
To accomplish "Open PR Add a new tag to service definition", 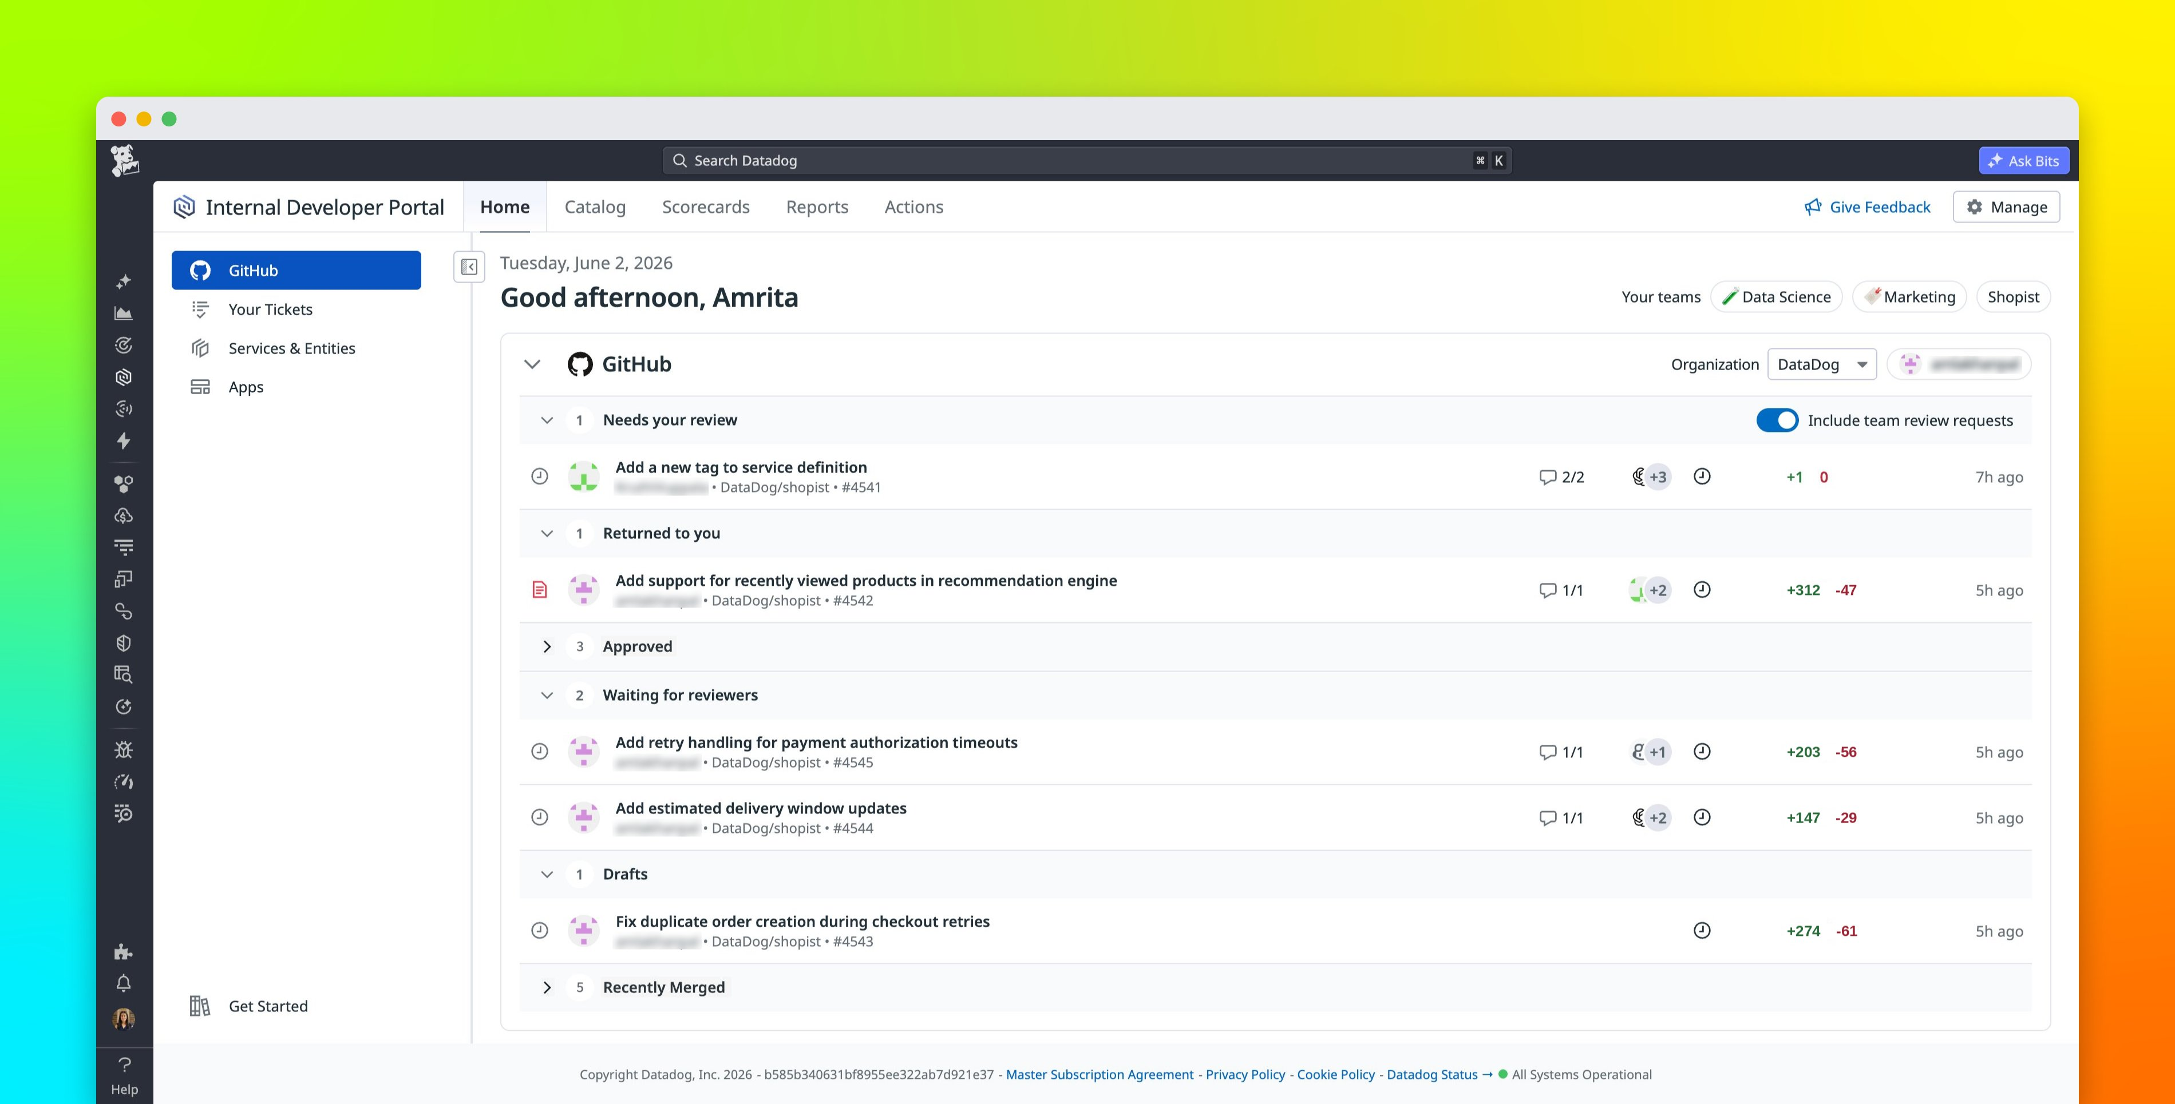I will 741,467.
